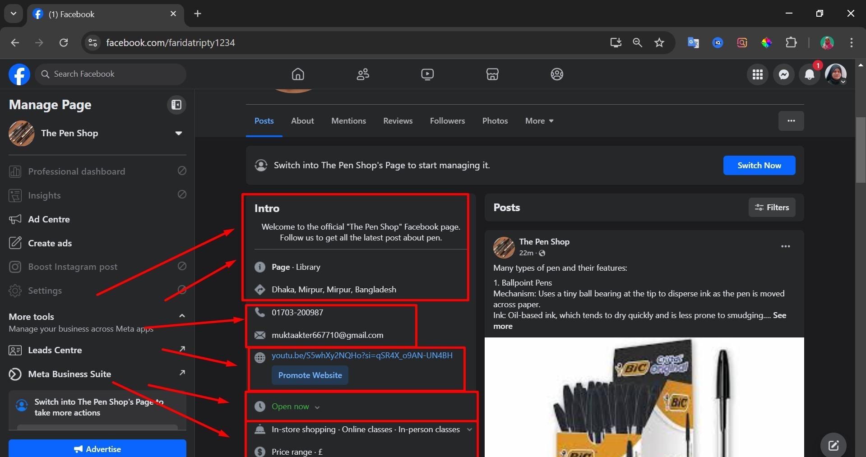Reload the page with the refresh icon
Image resolution: width=866 pixels, height=457 pixels.
click(x=64, y=42)
